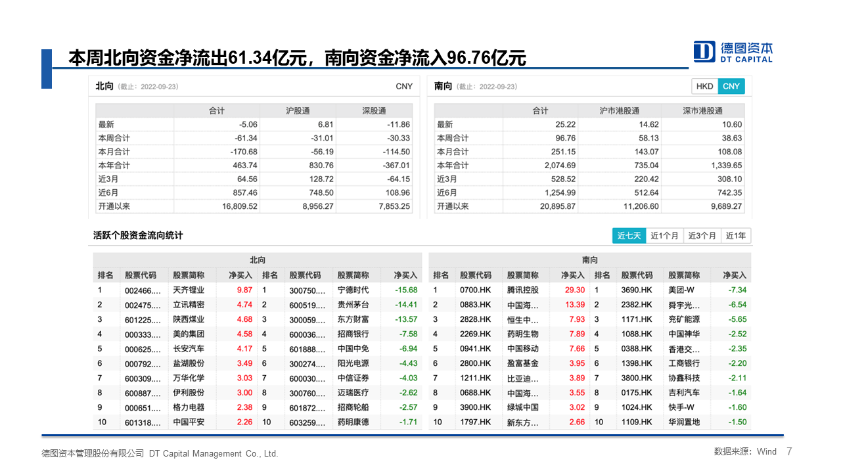The width and height of the screenshot is (841, 473).
Task: Click northbound 本月合计 value -170.68
Action: [x=243, y=152]
